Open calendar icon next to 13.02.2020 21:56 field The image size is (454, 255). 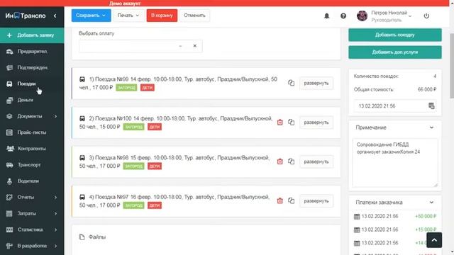pos(431,106)
